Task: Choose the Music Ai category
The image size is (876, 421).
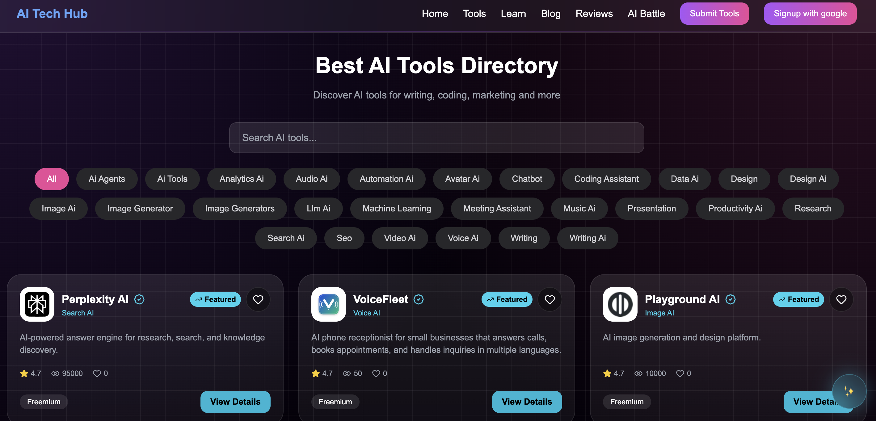Action: point(579,208)
